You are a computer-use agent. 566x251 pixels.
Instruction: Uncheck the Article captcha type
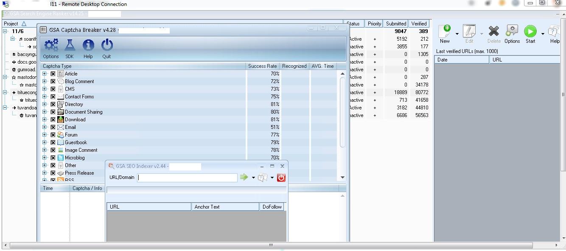coord(53,73)
